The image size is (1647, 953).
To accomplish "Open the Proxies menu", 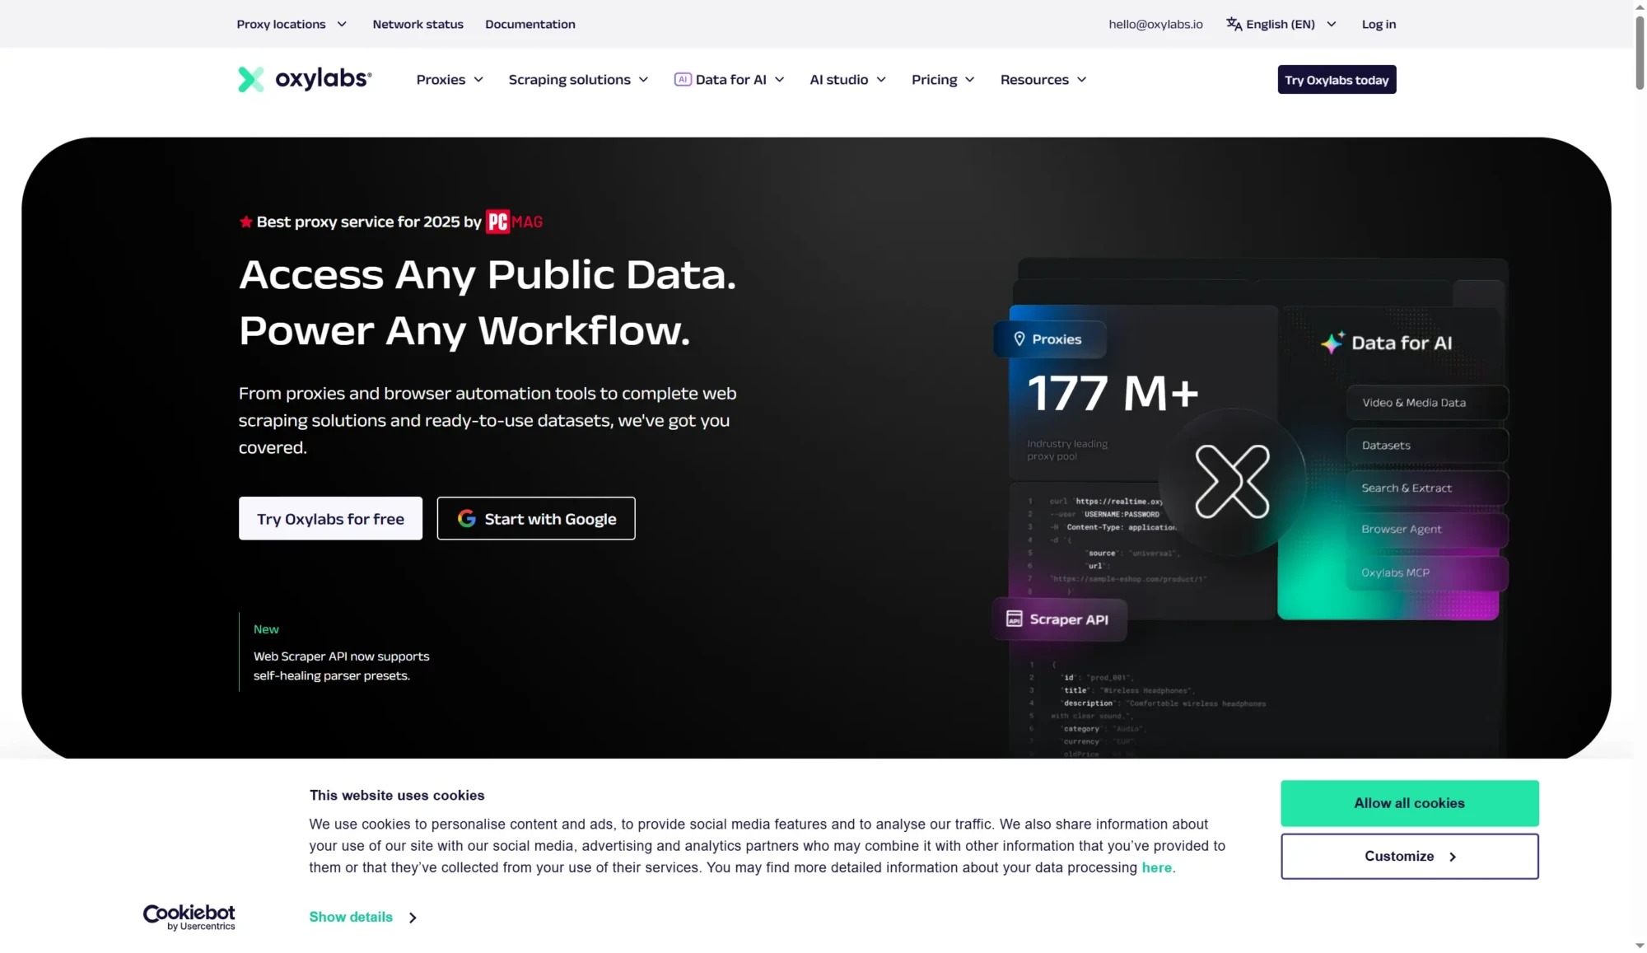I will coord(450,79).
